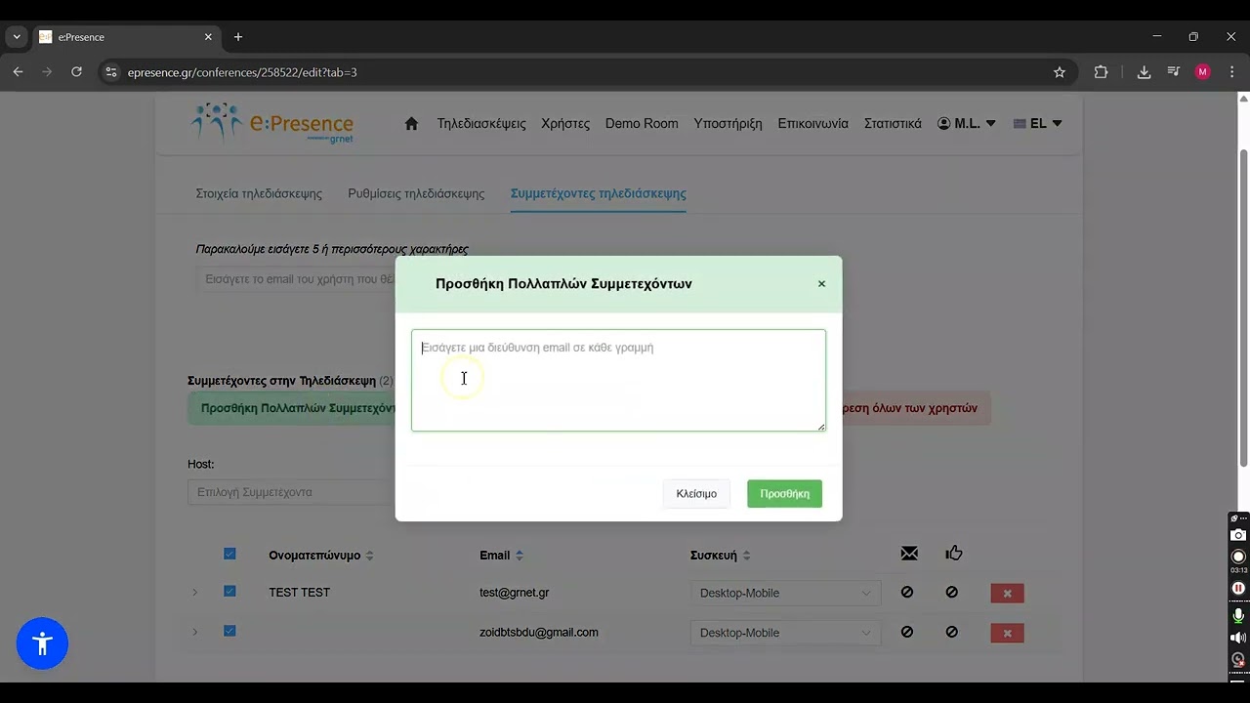Click invitation status icon for zoidbtsbdu@gmail.com
The height and width of the screenshot is (703, 1250).
[x=907, y=632]
